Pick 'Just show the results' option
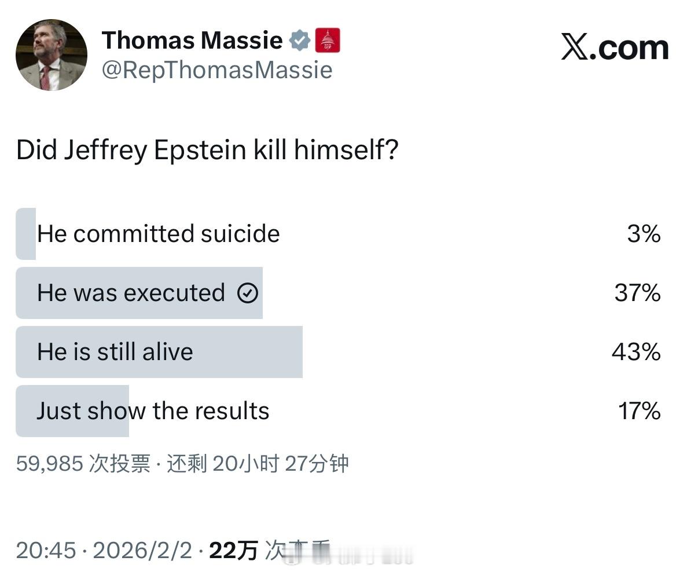 point(153,410)
